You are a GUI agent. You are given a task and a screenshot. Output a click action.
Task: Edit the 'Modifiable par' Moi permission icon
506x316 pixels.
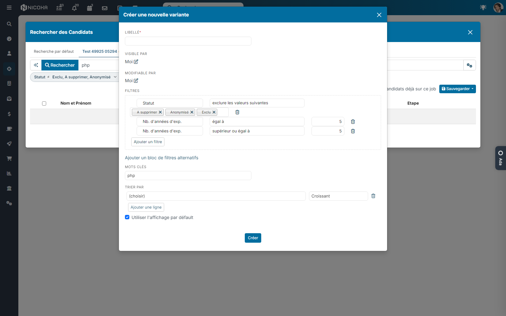pyautogui.click(x=136, y=81)
